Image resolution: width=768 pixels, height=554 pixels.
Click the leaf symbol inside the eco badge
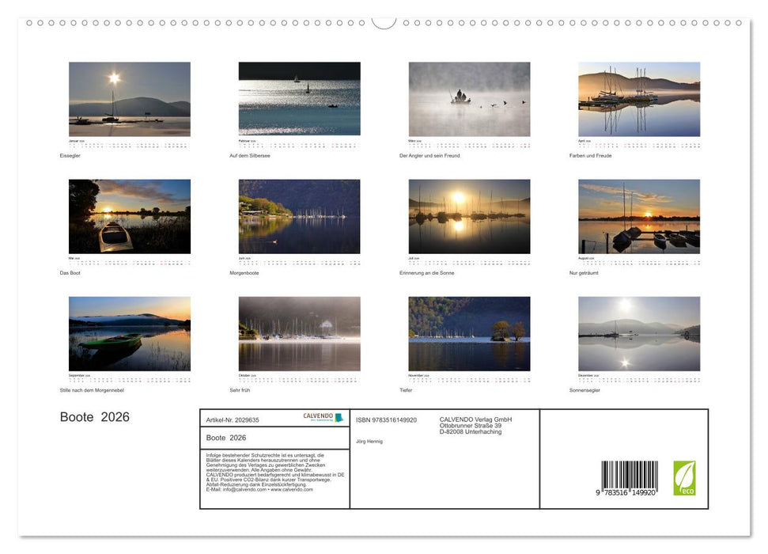click(x=685, y=472)
